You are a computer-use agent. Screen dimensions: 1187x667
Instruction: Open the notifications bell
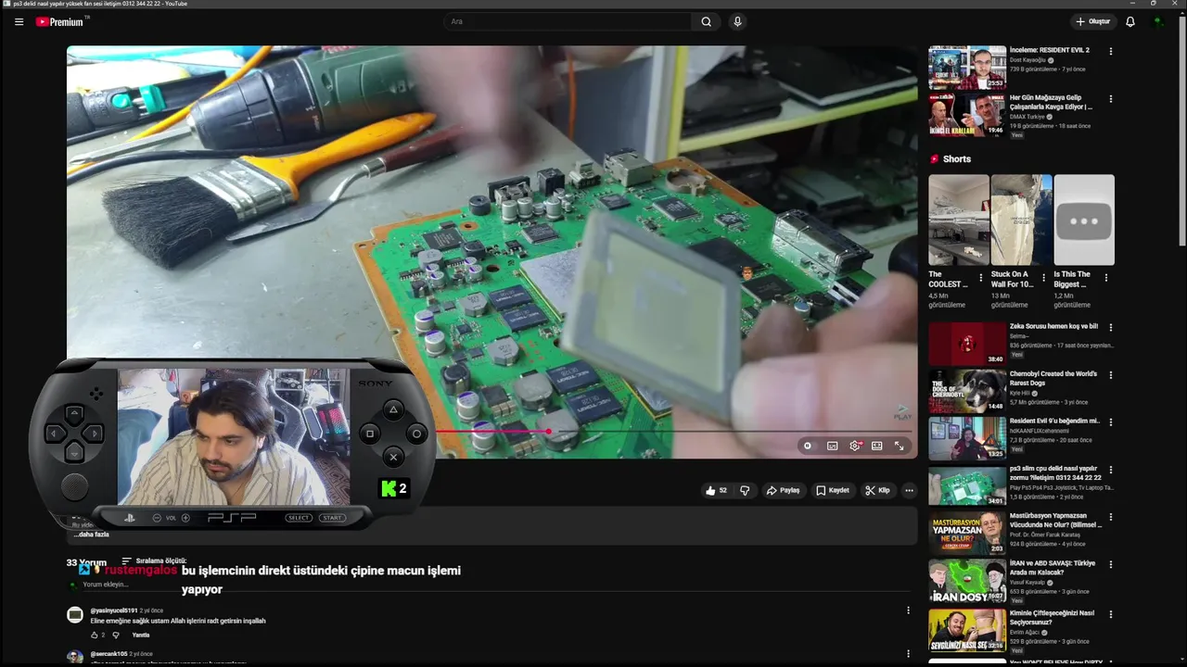1130,21
